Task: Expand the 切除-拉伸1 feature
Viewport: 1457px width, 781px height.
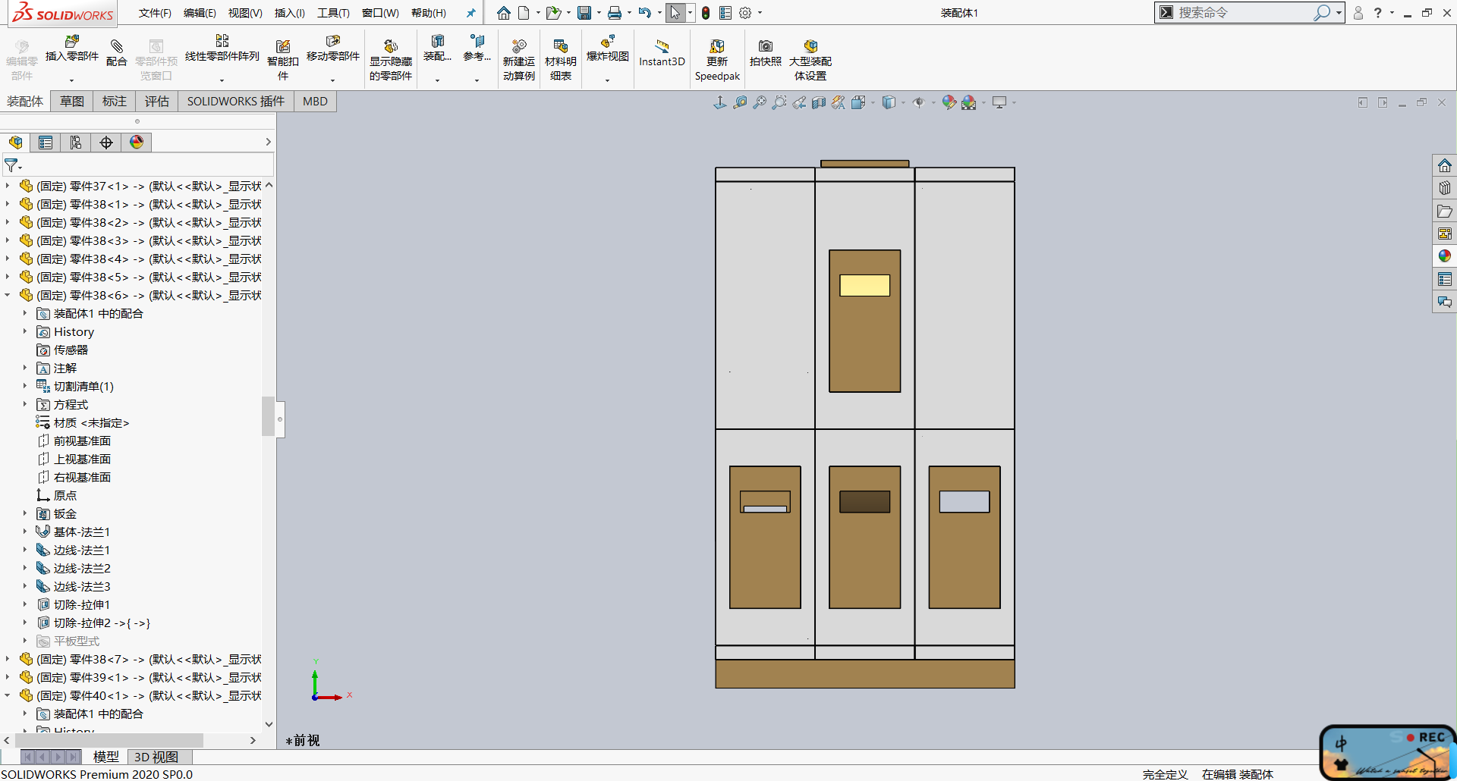Action: pos(24,604)
